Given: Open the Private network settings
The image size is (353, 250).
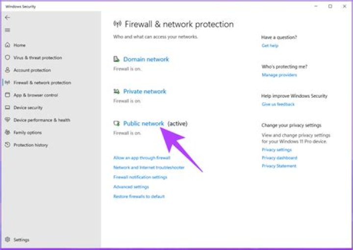Looking at the screenshot, I should pos(145,91).
